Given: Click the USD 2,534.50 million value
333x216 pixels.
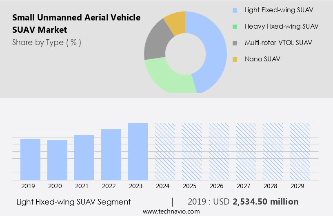Looking at the screenshot, I should pos(265,202).
